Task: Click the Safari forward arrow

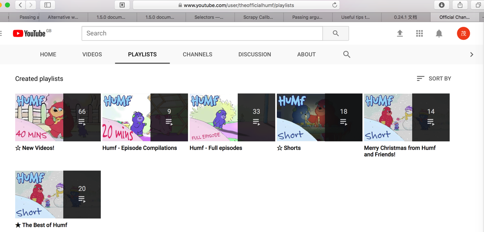Action: pos(31,5)
